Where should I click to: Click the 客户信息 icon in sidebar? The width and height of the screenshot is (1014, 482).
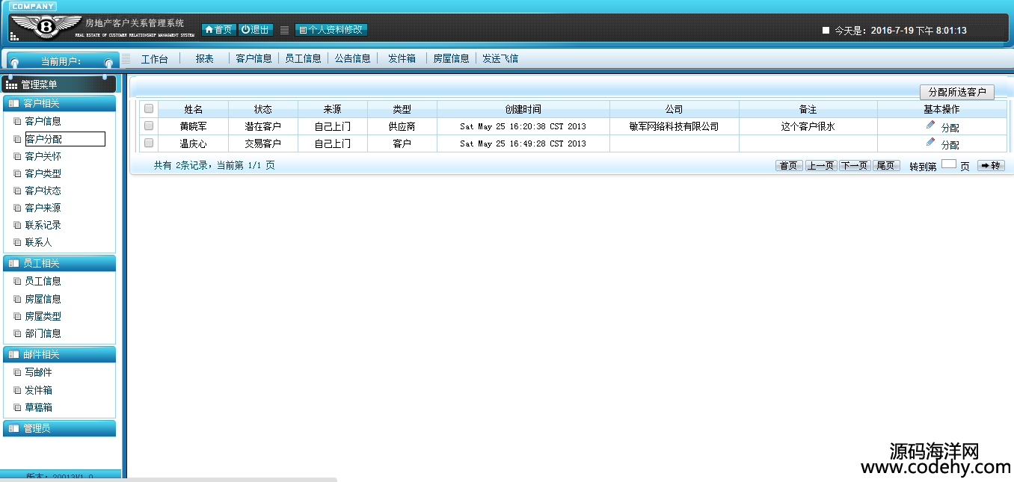click(18, 121)
